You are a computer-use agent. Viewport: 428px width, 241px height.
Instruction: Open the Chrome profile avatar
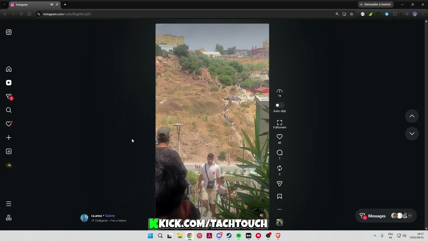[415, 14]
